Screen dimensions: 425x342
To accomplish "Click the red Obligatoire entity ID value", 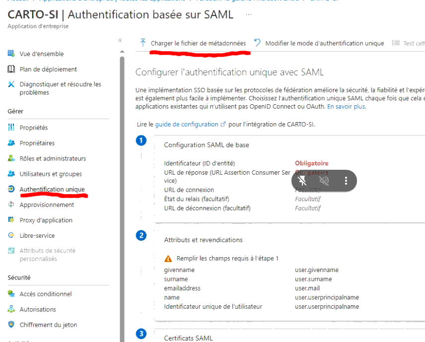I will (312, 163).
